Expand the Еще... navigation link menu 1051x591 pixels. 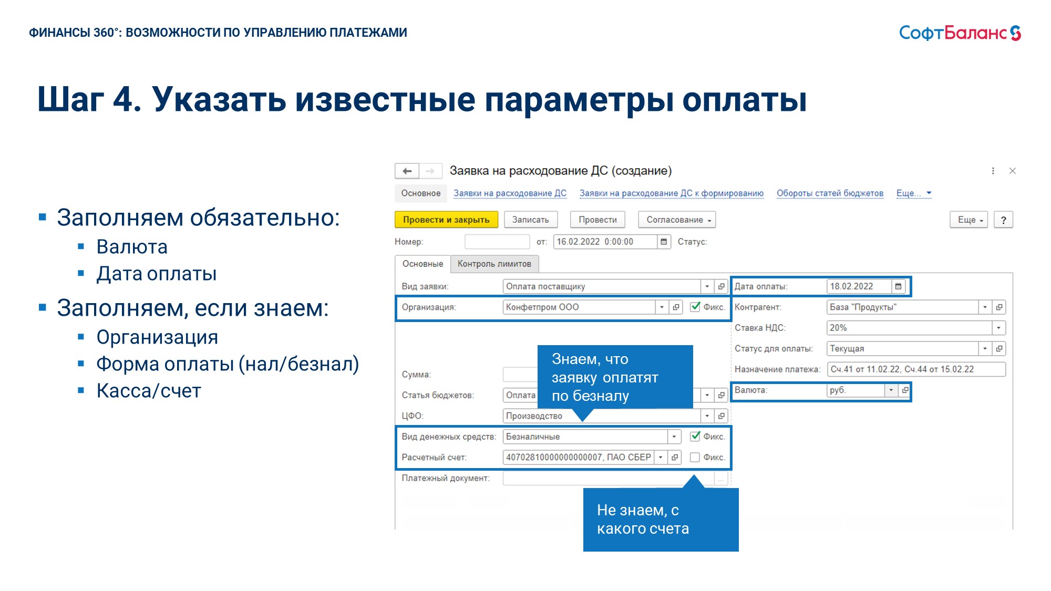[914, 193]
